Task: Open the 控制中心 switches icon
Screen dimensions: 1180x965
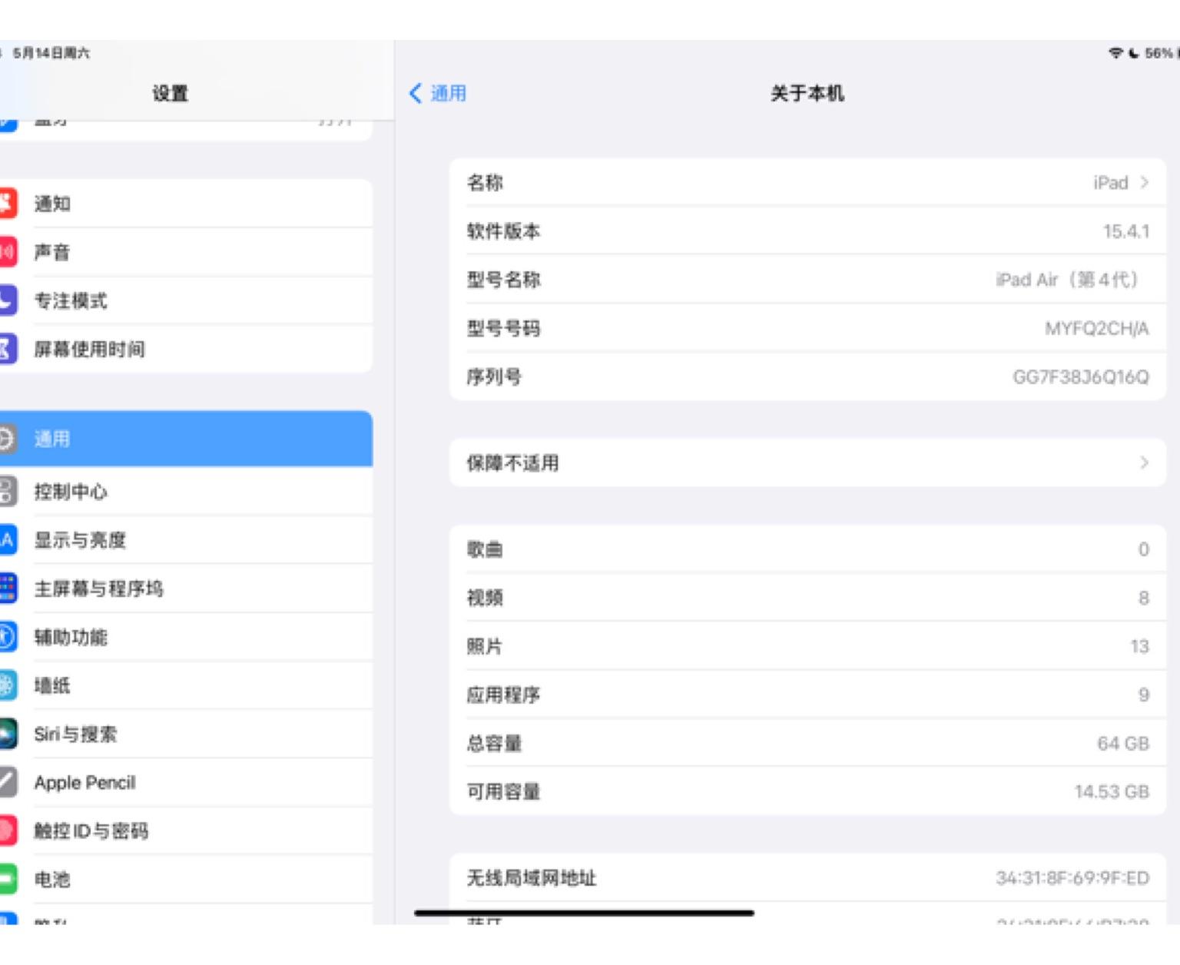Action: pos(7,492)
